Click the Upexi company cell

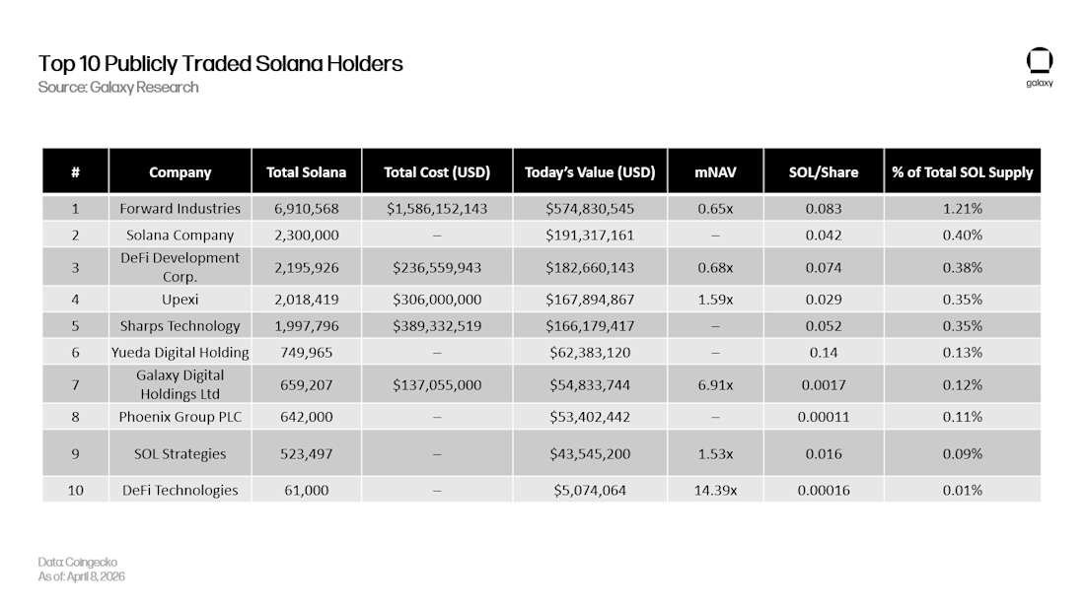[180, 300]
